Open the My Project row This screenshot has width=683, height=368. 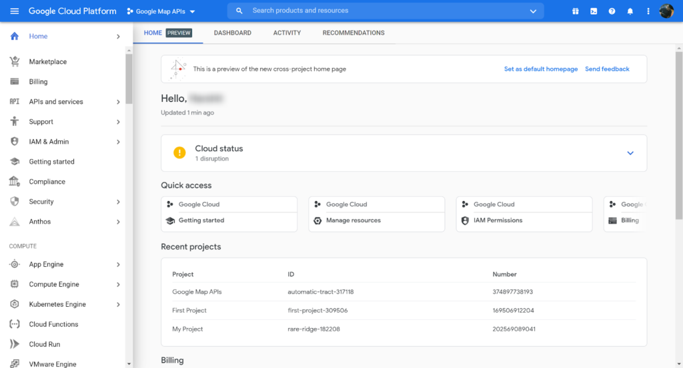point(404,329)
